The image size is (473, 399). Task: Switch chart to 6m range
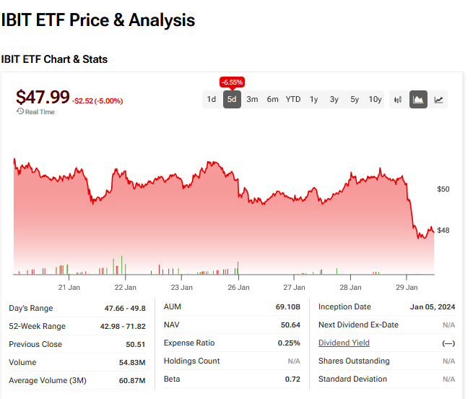click(x=272, y=100)
